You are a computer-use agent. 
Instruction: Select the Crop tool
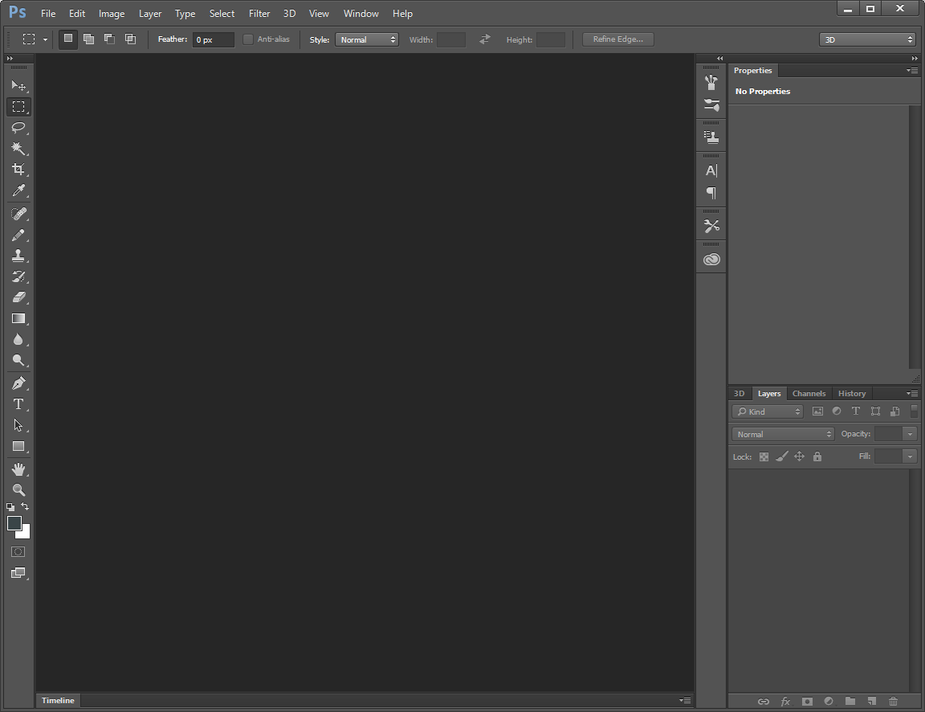coord(18,170)
